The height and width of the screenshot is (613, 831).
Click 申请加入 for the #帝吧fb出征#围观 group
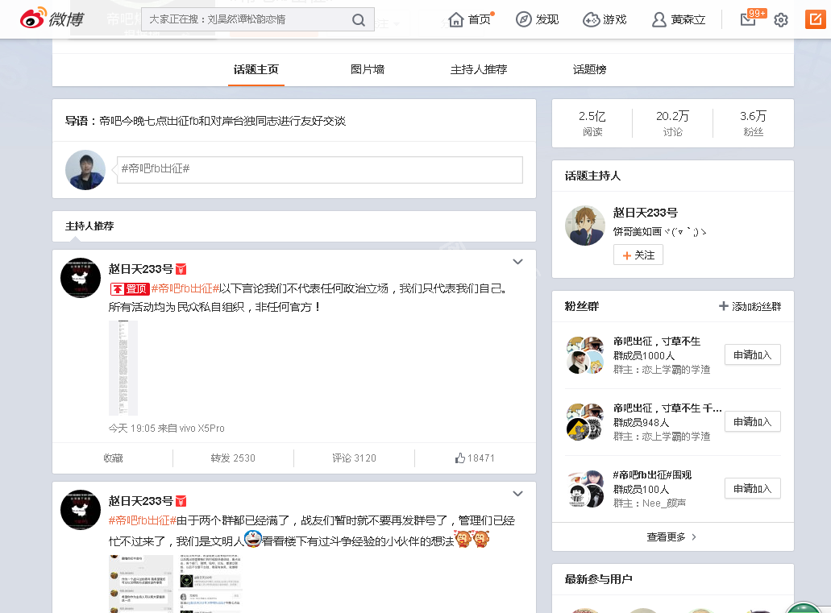(753, 488)
